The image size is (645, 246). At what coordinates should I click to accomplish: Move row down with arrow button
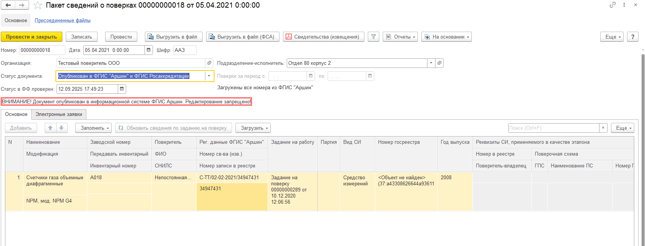[x=62, y=128]
